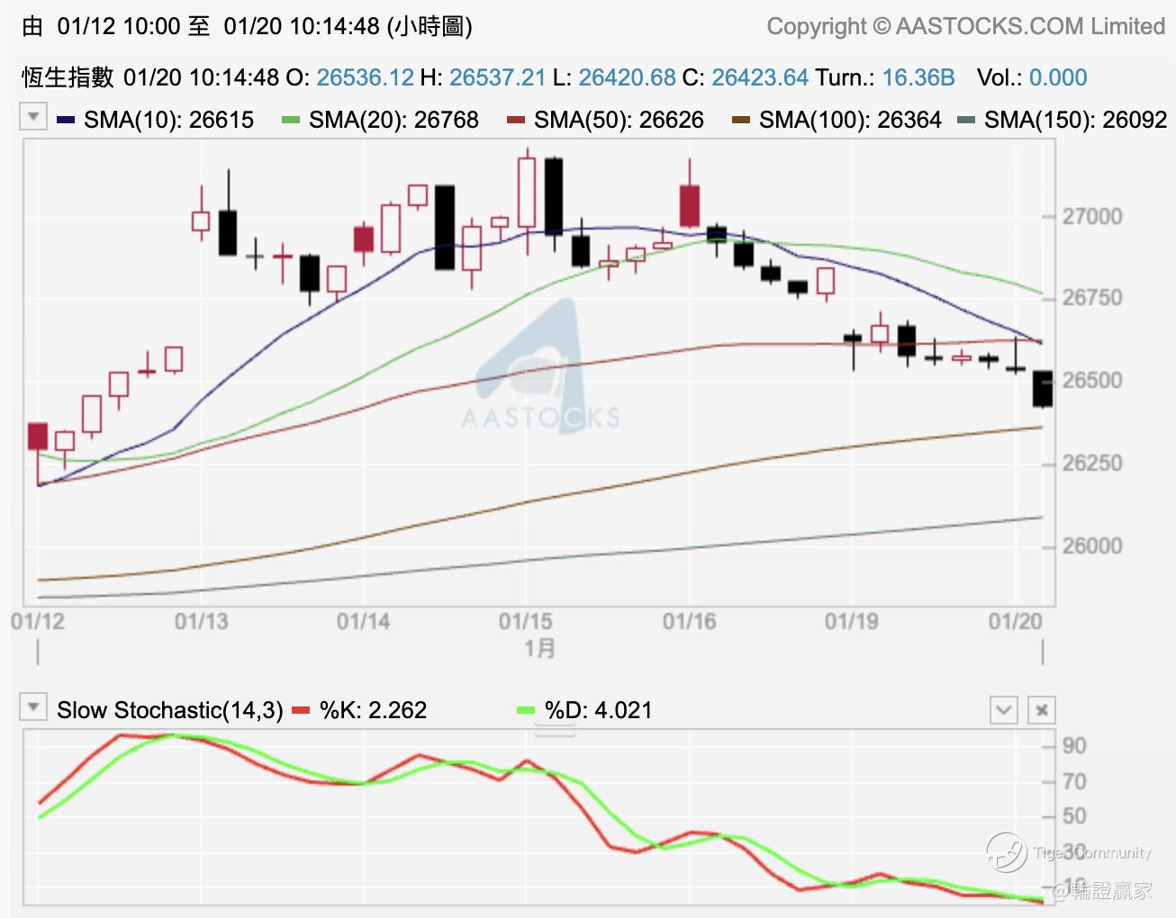Click the SMA(100) brown color swatch
The width and height of the screenshot is (1176, 918).
coord(741,120)
